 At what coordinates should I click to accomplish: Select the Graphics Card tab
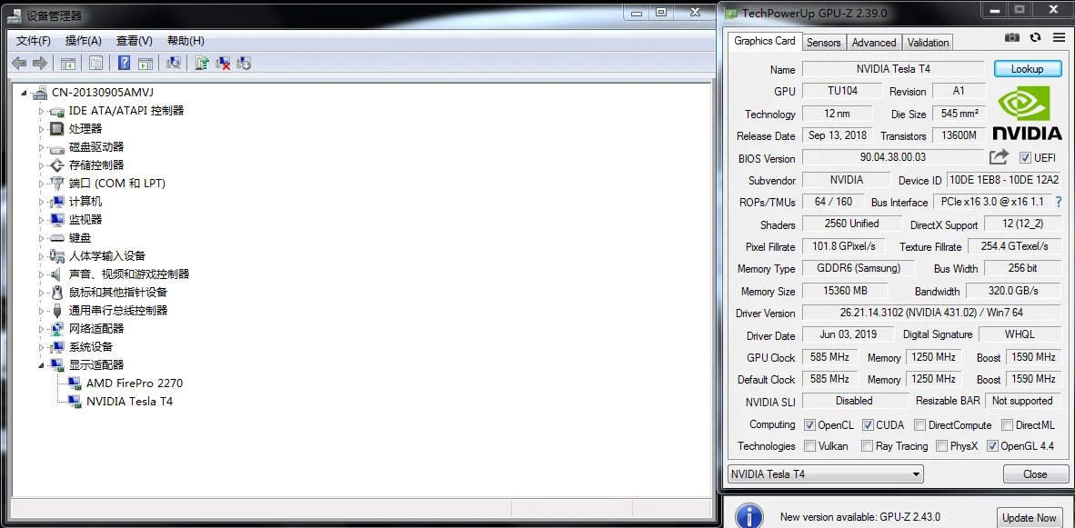765,41
